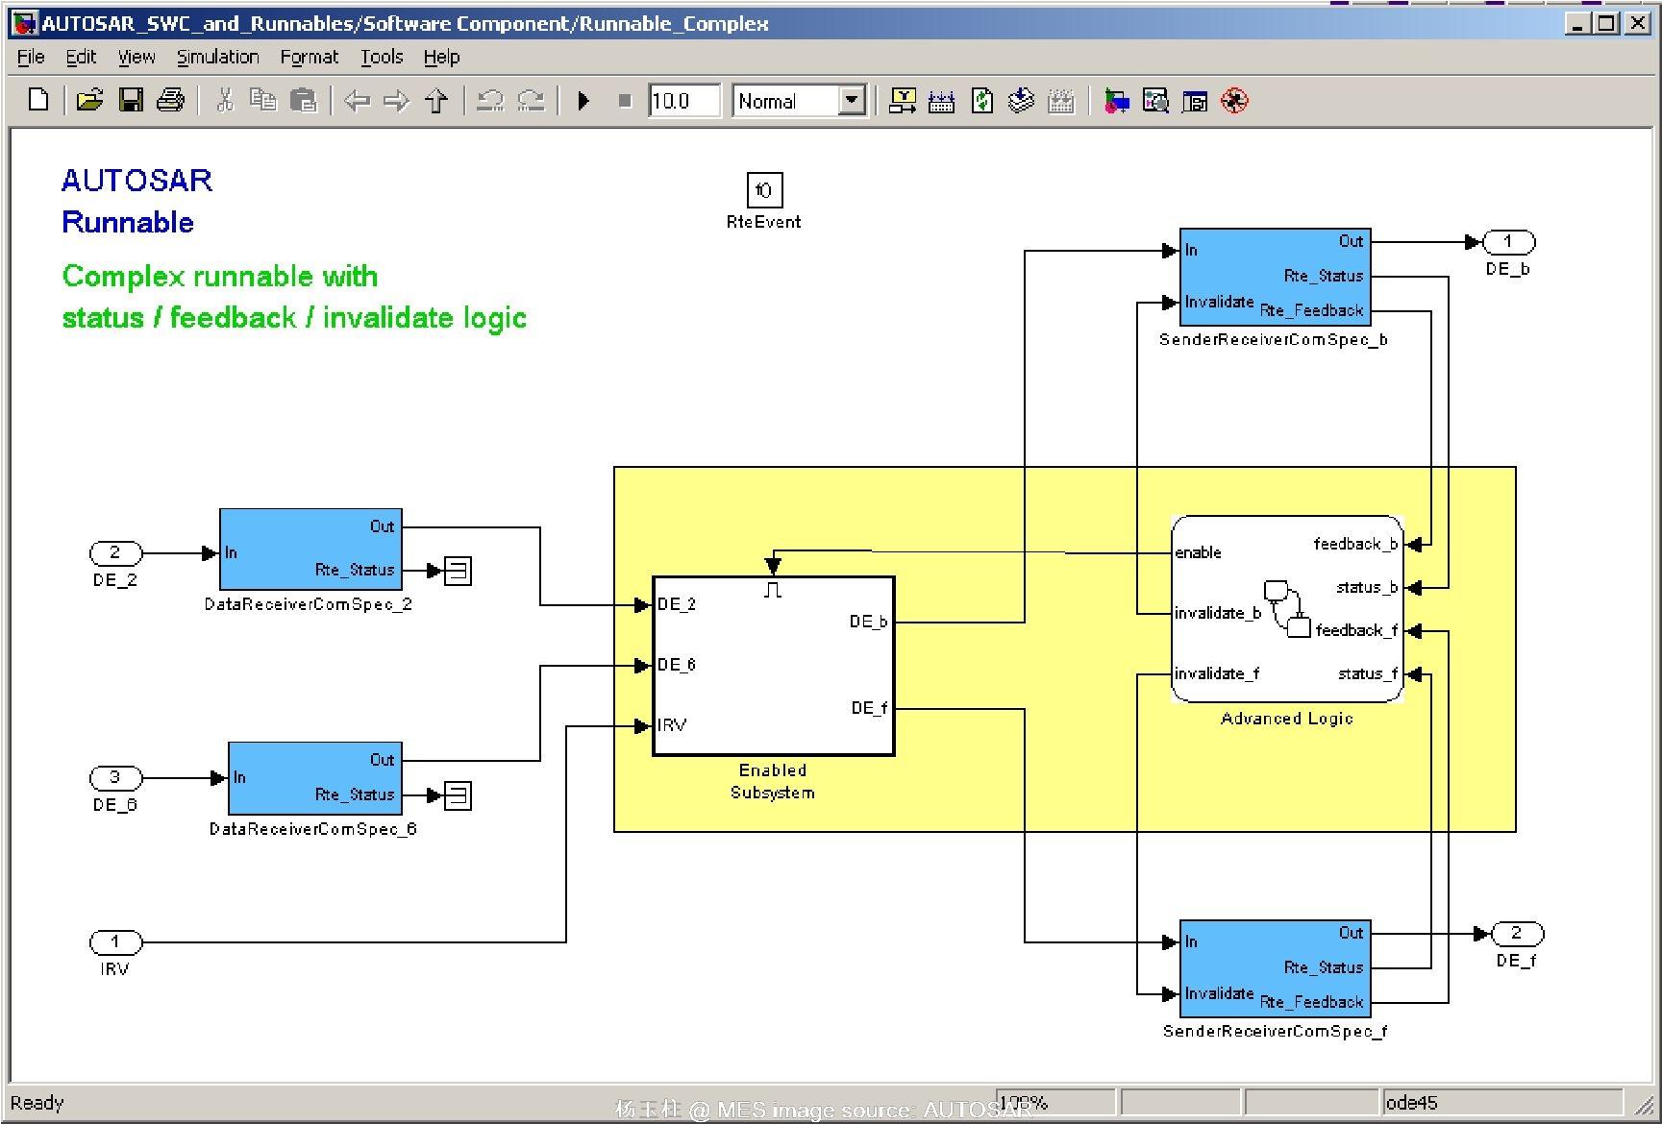Screen dimensions: 1662x1124
Task: Click the New model icon
Action: (x=38, y=100)
